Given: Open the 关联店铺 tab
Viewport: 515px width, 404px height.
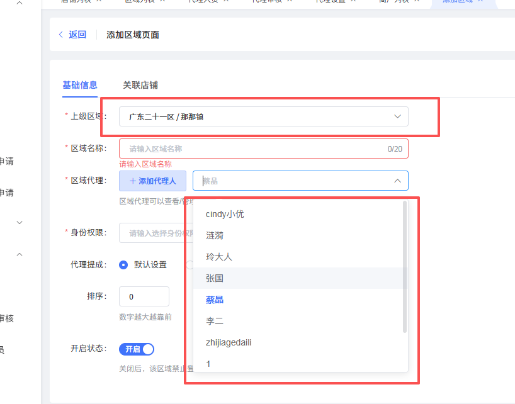Looking at the screenshot, I should click(140, 85).
